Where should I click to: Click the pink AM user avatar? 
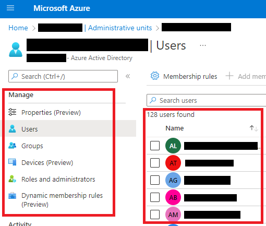[x=173, y=215]
